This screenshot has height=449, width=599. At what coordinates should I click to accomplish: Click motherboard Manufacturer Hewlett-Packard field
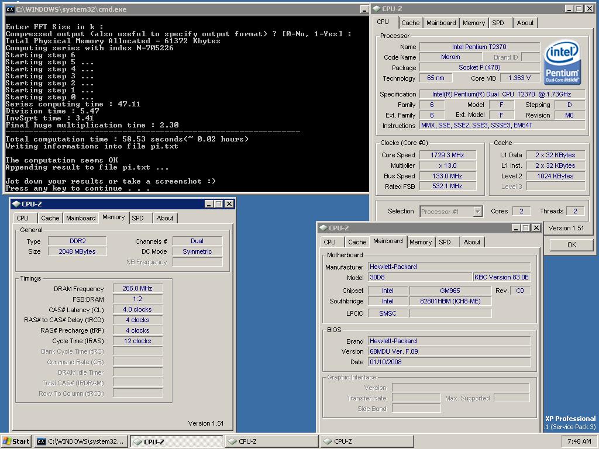pos(449,267)
